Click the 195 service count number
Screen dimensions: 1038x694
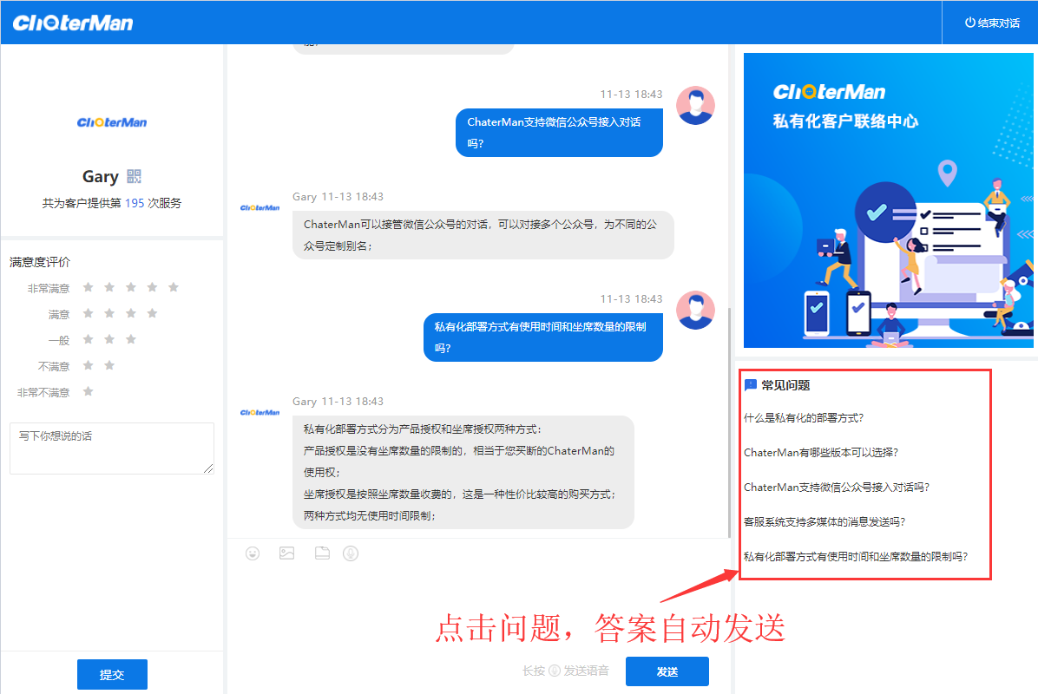coord(135,203)
